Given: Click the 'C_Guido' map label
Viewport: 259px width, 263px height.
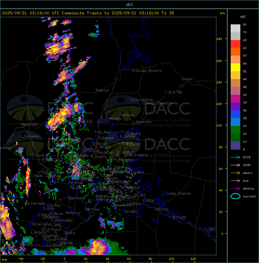Looking at the screenshot, I should (38, 155).
